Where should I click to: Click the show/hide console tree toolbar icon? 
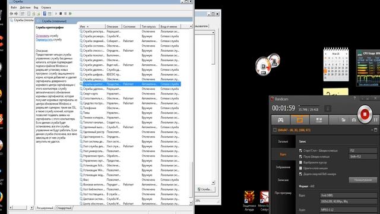click(x=23, y=14)
